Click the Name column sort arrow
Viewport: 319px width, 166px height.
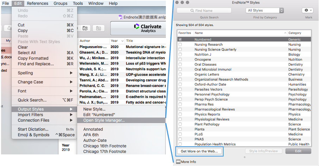tap(285, 33)
